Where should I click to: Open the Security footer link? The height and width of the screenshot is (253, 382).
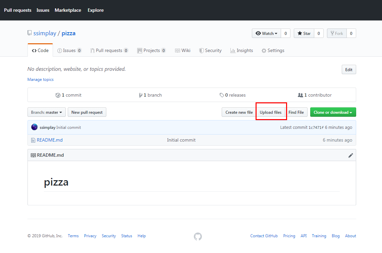tap(109, 236)
